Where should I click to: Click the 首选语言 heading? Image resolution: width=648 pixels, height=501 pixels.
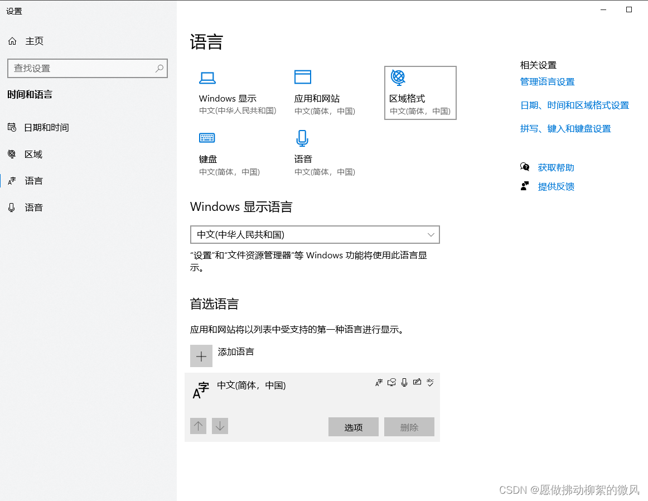(x=214, y=304)
